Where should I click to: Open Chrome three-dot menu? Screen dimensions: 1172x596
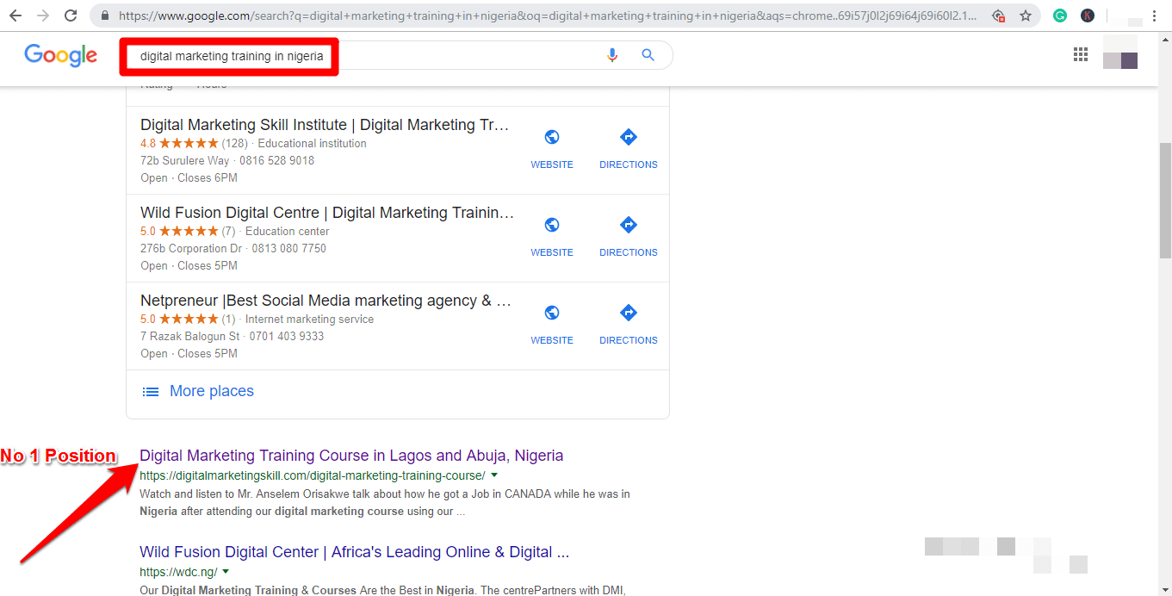click(x=1154, y=16)
